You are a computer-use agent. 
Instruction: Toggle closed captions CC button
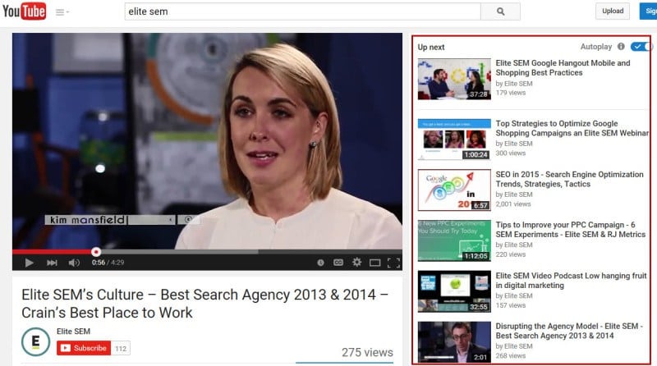338,263
